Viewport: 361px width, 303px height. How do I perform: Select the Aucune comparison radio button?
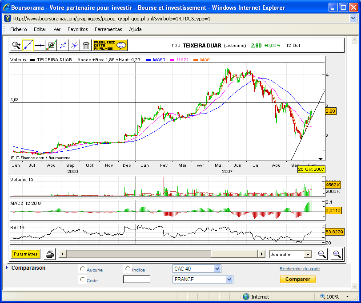click(x=82, y=268)
